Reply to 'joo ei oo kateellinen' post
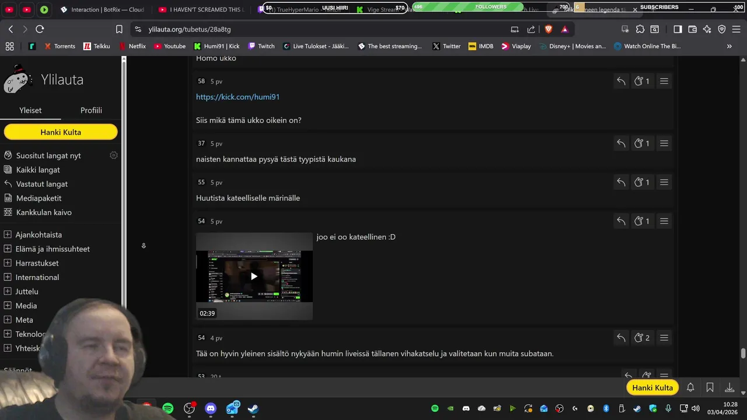This screenshot has width=747, height=420. 621,221
